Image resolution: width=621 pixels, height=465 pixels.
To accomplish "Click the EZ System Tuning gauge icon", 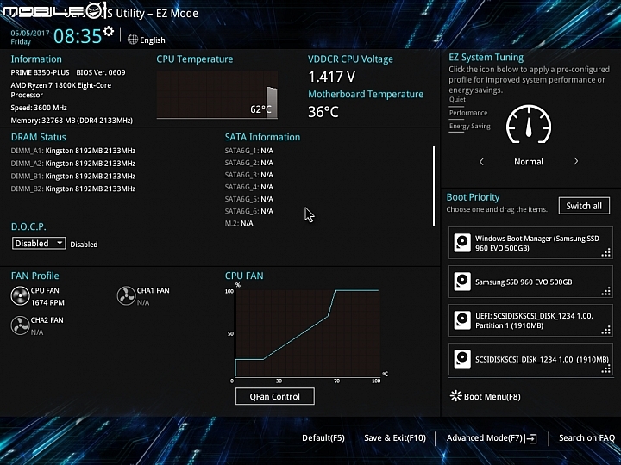I will coord(529,124).
